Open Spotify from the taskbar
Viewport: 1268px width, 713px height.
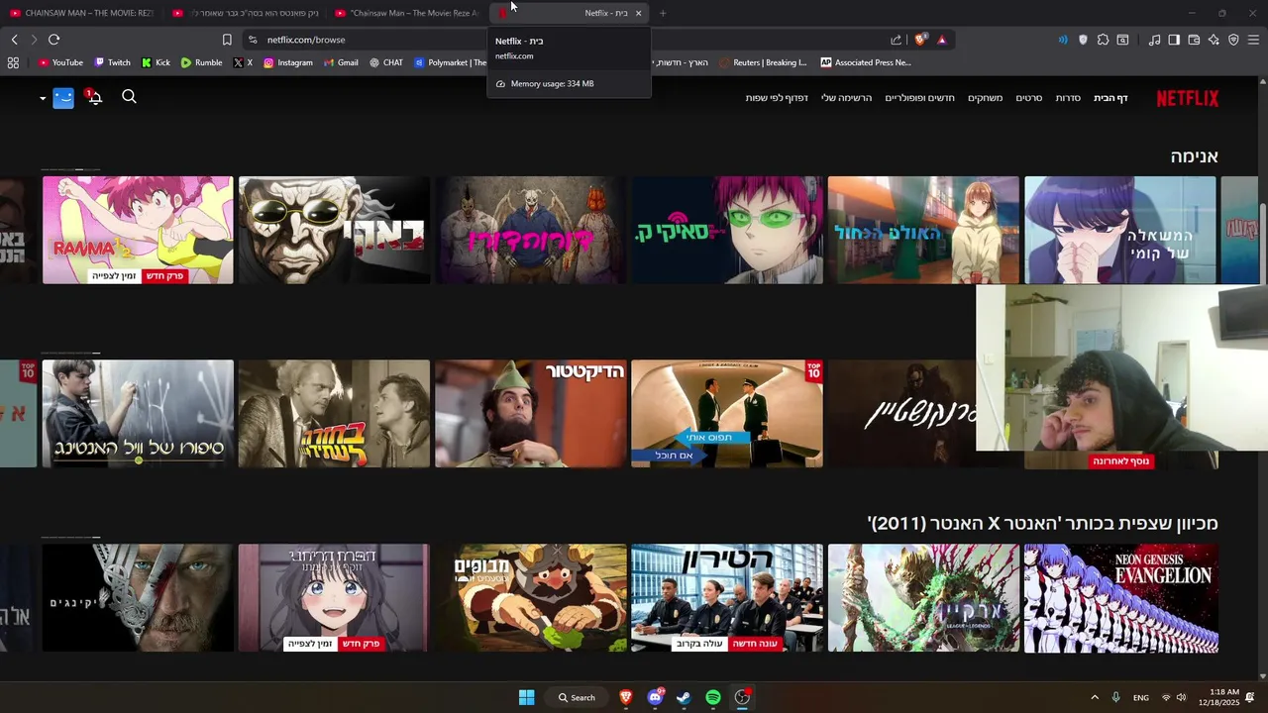coord(713,697)
